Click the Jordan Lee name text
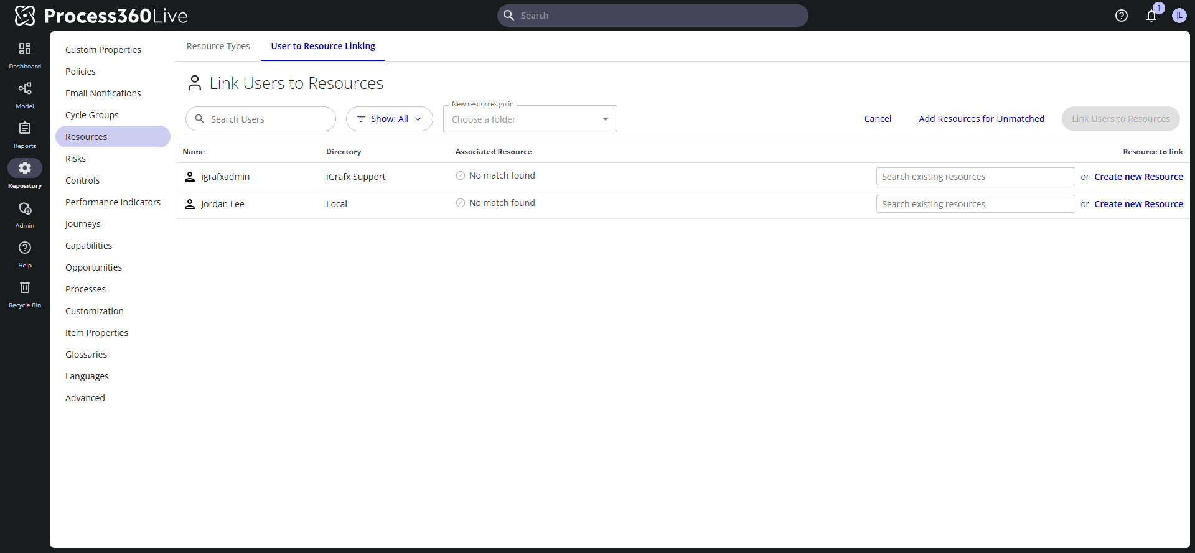 coord(223,204)
